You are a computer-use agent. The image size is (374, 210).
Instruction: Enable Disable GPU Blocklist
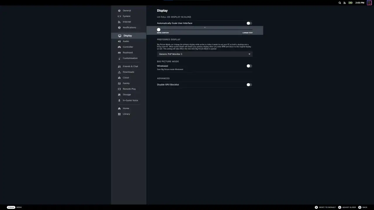248,85
